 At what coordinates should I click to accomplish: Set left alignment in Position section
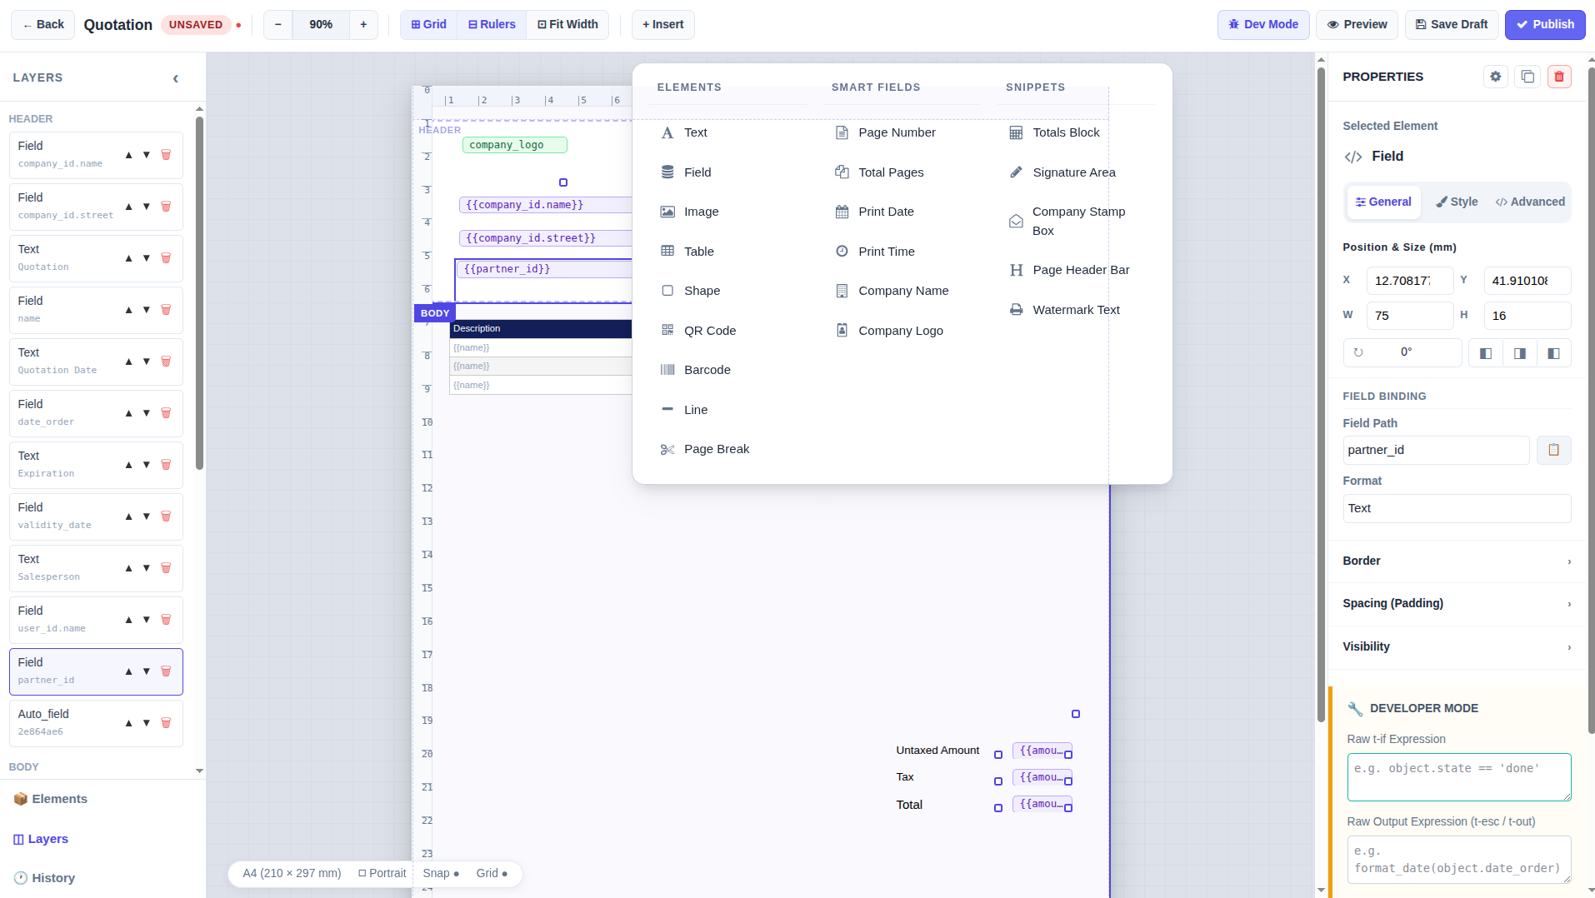(1486, 353)
